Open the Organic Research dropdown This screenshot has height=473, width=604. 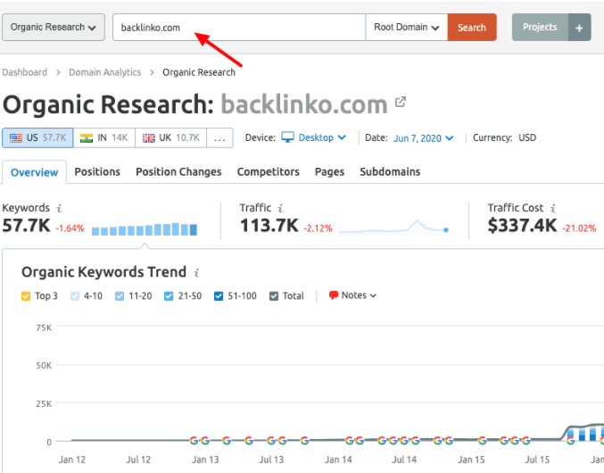(x=54, y=28)
